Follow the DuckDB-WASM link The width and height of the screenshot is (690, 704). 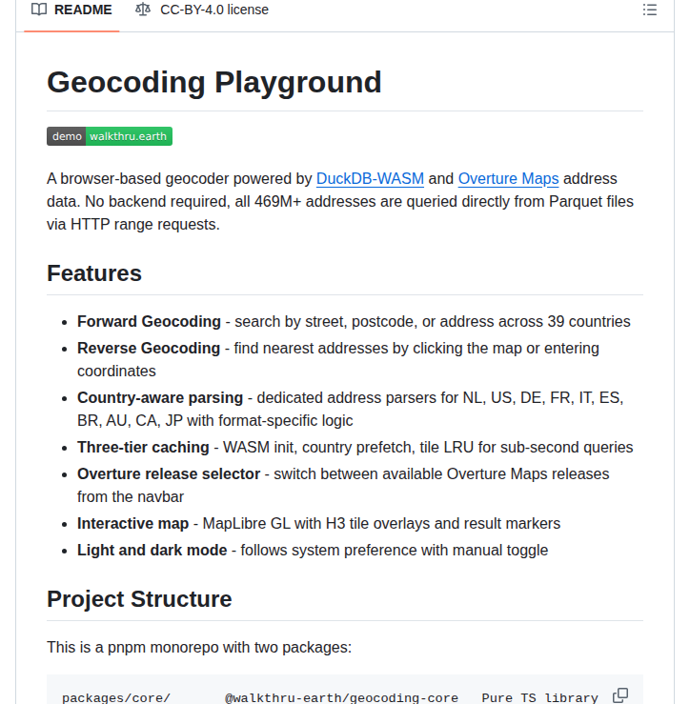(x=370, y=179)
